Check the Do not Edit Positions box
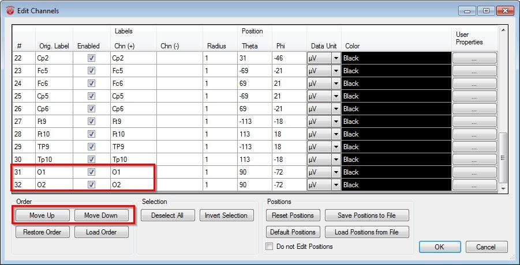Image resolution: width=520 pixels, height=265 pixels. [x=270, y=247]
